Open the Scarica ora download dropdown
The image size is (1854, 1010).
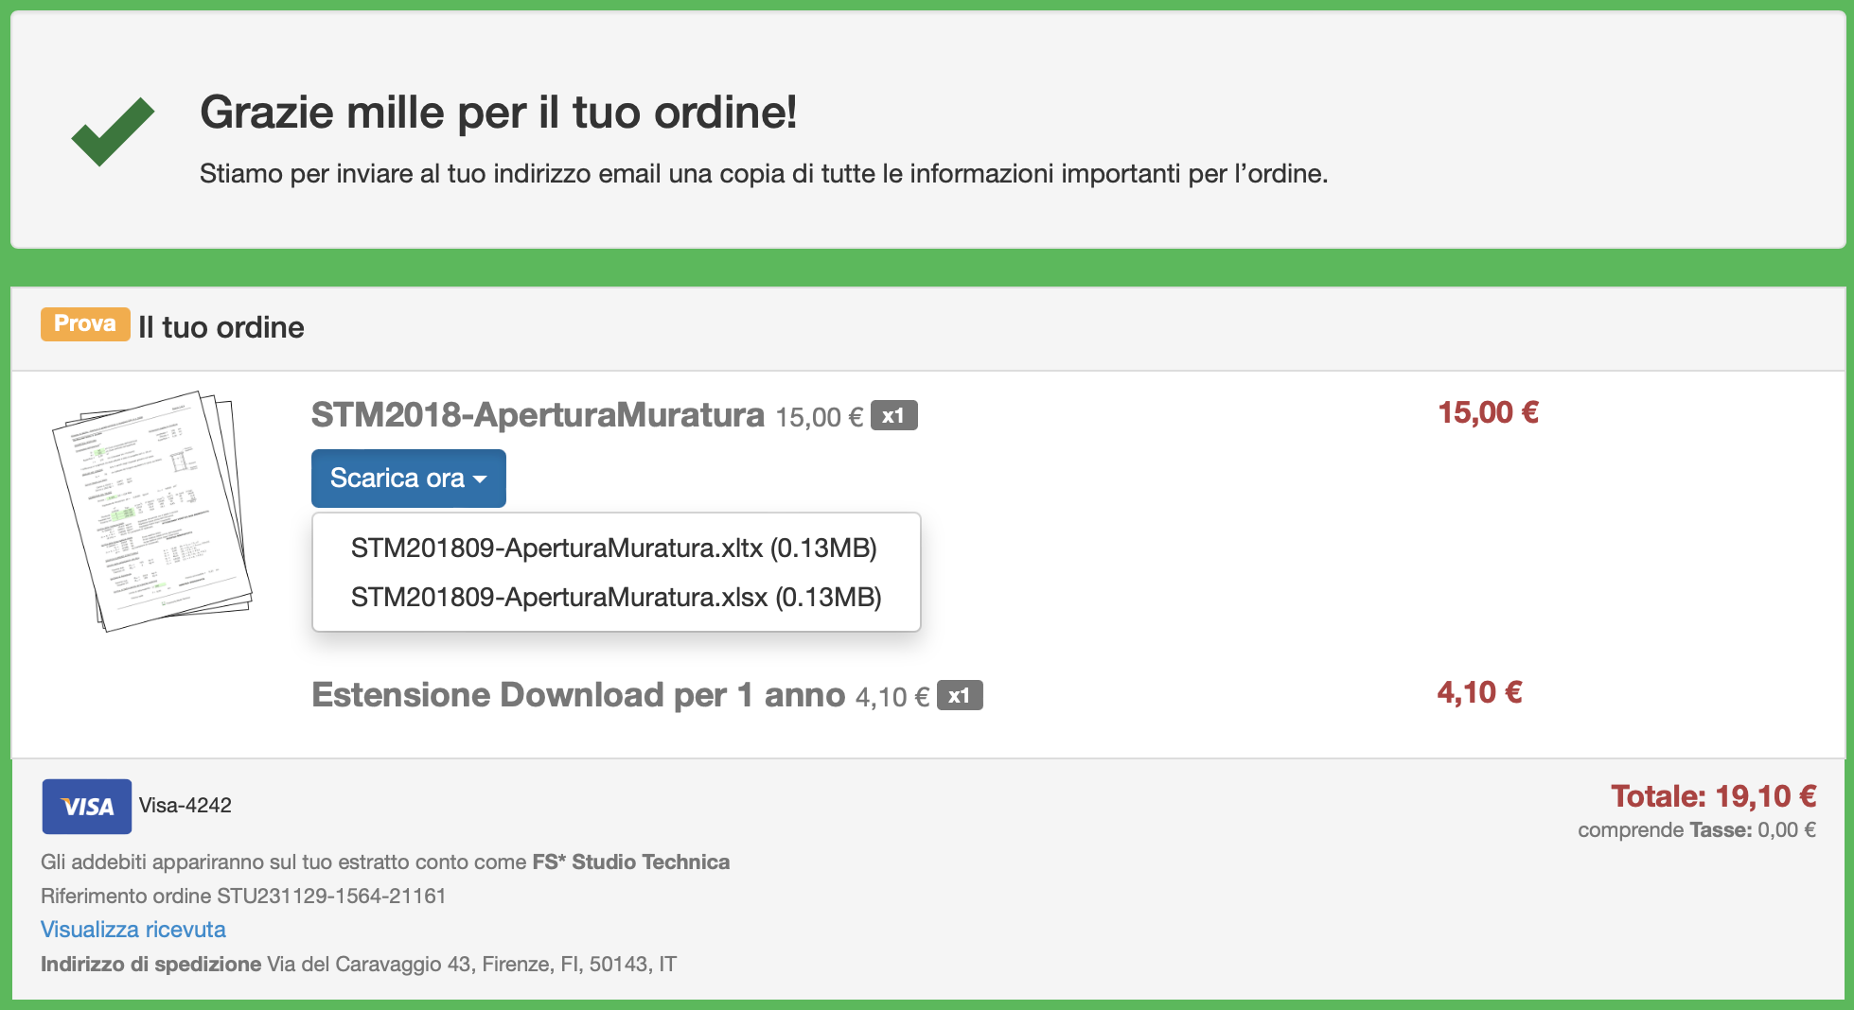point(408,479)
